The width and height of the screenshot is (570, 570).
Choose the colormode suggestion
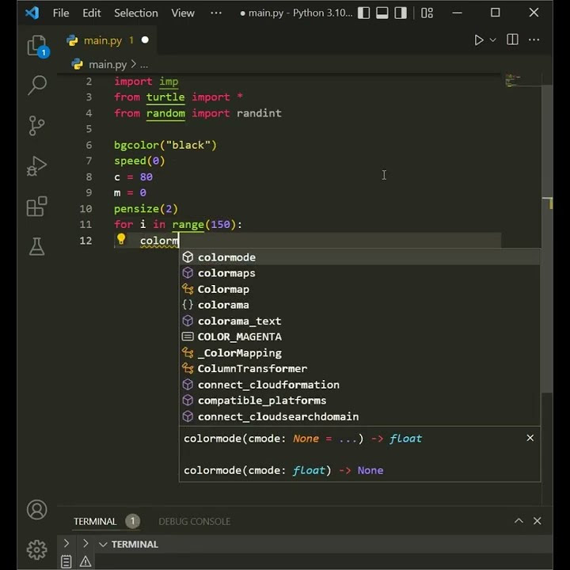pos(360,257)
